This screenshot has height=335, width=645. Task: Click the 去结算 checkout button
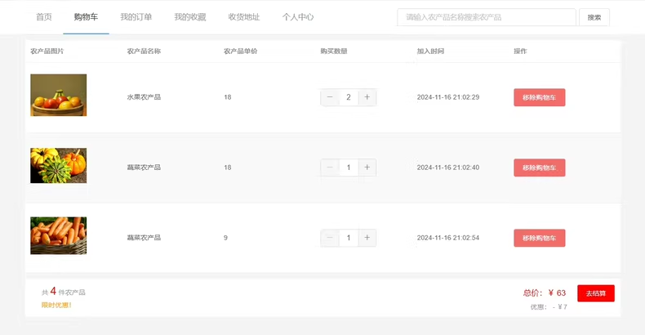pos(596,293)
